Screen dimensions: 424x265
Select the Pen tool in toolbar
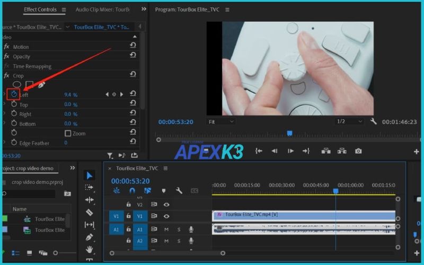pyautogui.click(x=89, y=237)
